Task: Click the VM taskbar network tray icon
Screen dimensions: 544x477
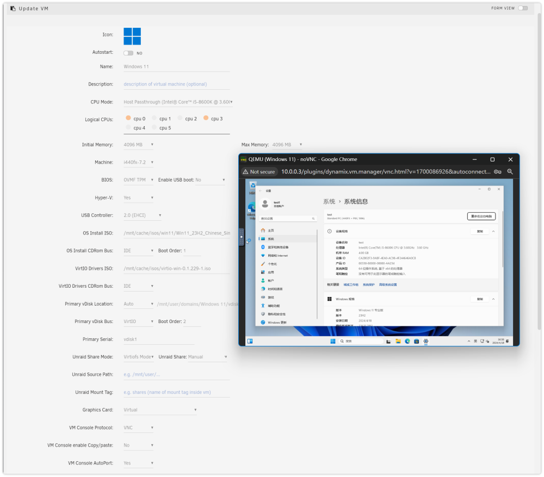Action: tap(482, 342)
